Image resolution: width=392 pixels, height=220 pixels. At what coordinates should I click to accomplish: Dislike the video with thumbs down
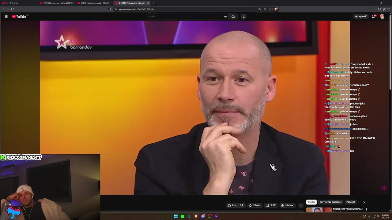coord(241,205)
